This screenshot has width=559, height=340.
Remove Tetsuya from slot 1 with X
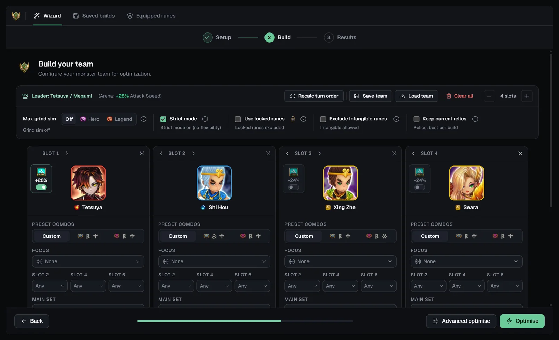click(x=142, y=153)
